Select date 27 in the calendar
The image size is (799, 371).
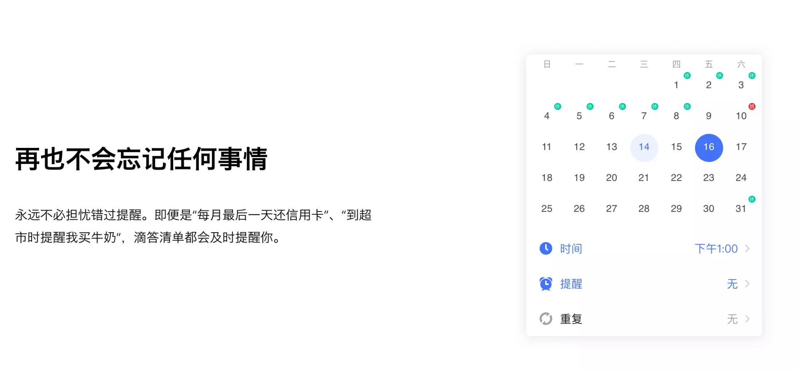612,209
